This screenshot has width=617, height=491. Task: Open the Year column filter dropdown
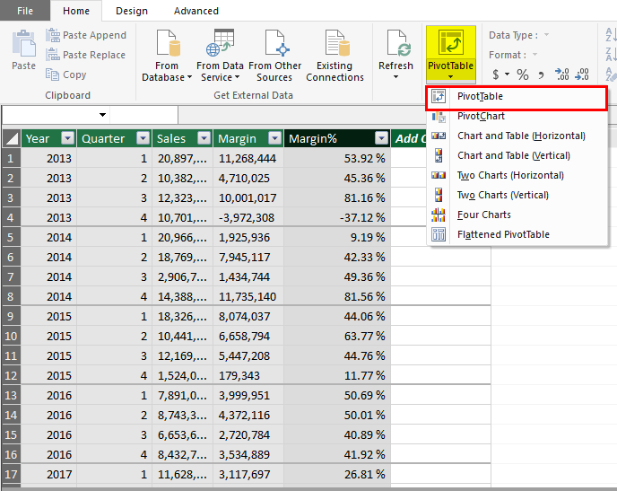67,138
